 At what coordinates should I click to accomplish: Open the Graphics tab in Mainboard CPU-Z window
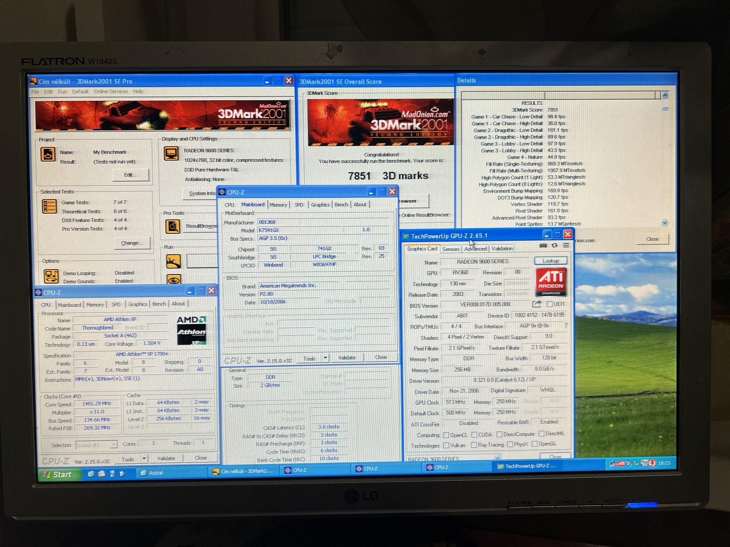pos(320,205)
